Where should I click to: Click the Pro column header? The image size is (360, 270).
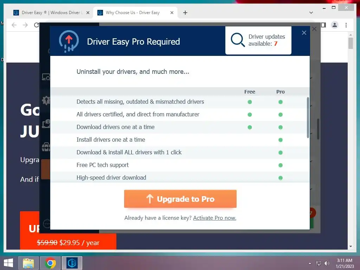pos(280,92)
